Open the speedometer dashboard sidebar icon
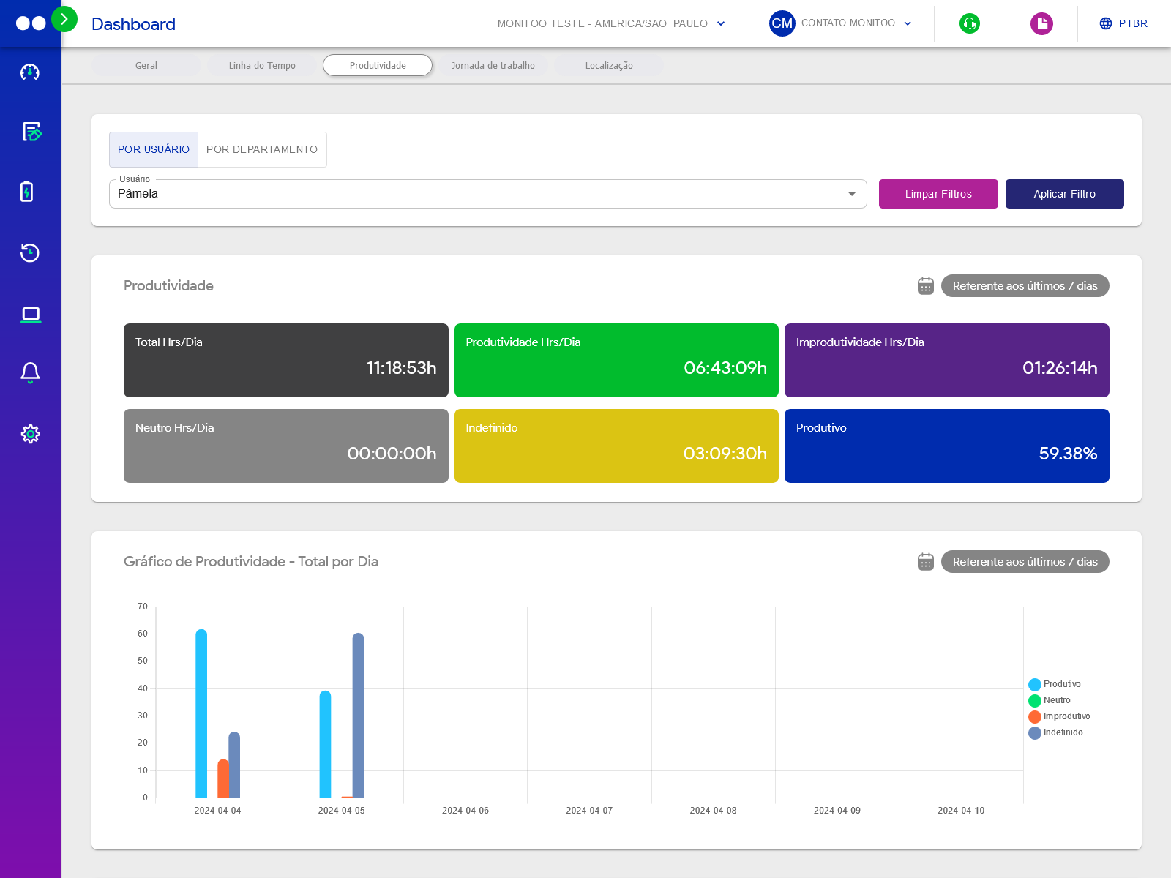1171x878 pixels. pyautogui.click(x=30, y=72)
